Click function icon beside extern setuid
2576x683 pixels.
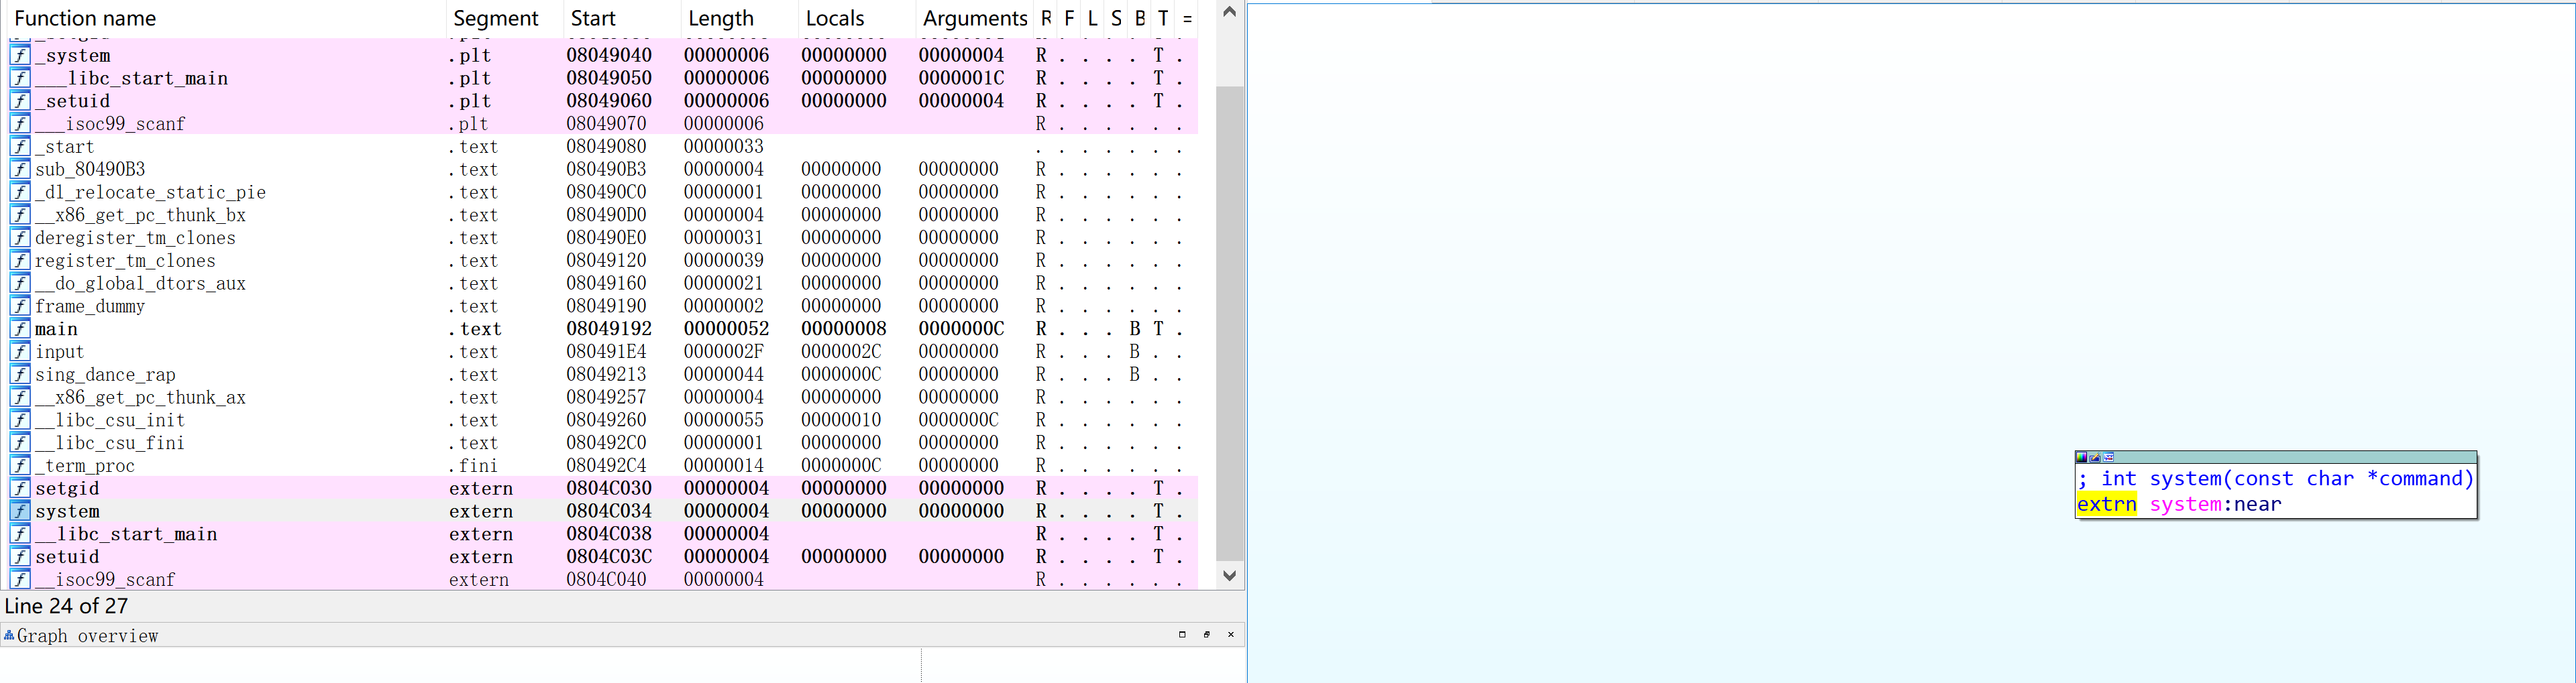(20, 557)
